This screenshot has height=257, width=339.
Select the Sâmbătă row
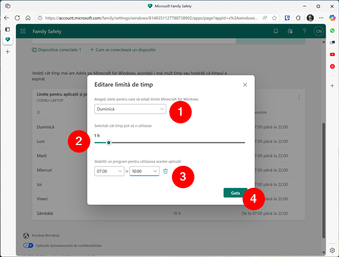pos(168,214)
